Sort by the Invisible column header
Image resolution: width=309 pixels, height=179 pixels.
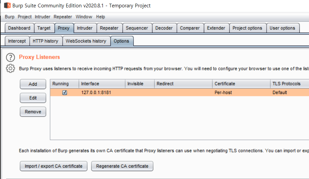pos(140,84)
